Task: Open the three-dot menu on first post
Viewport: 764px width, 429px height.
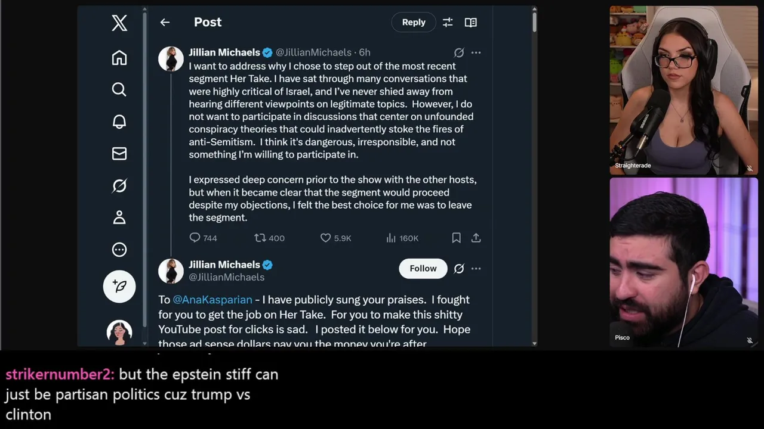Action: pyautogui.click(x=476, y=52)
